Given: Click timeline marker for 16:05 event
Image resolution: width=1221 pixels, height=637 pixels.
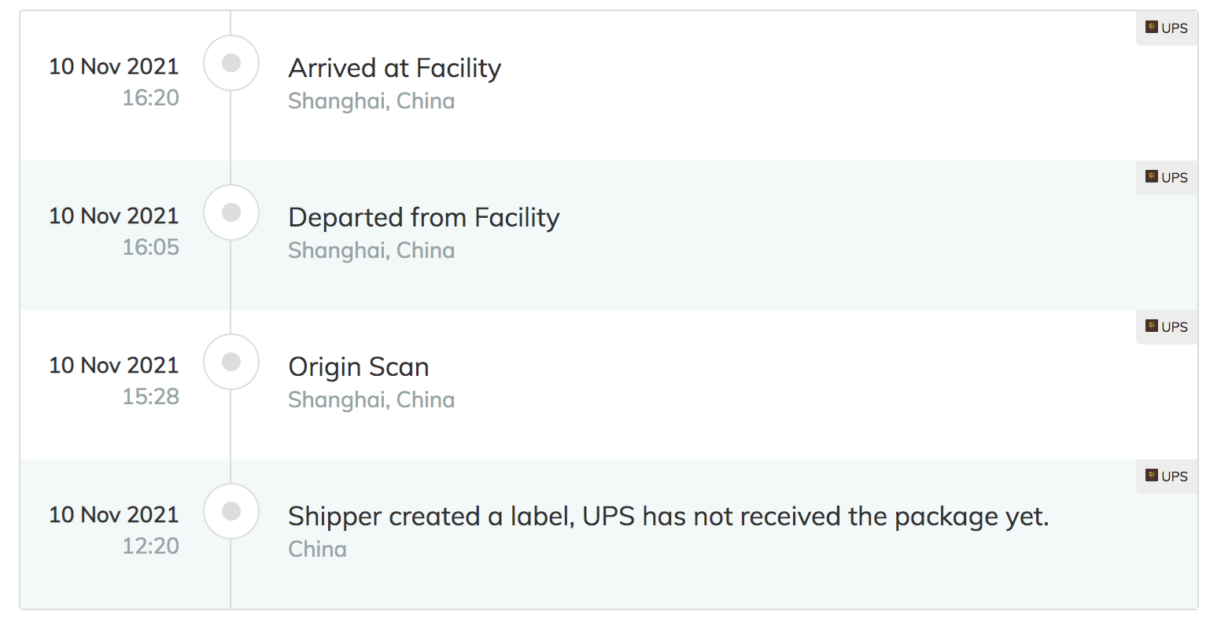Looking at the screenshot, I should tap(231, 212).
